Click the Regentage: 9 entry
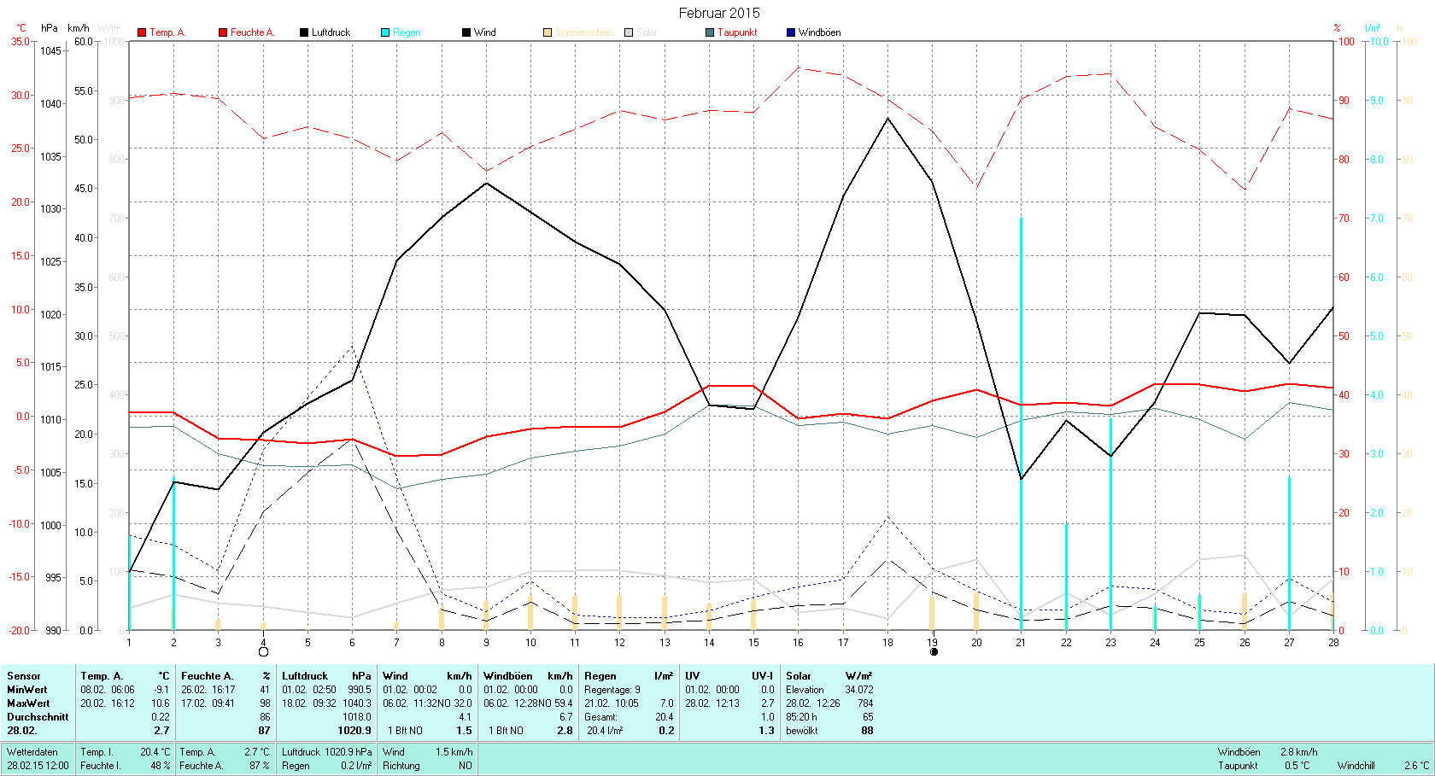 click(x=612, y=690)
